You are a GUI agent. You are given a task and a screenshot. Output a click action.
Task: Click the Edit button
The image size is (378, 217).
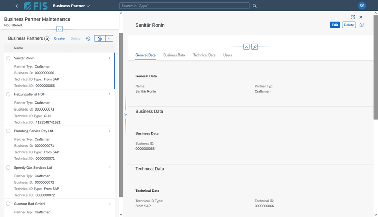pyautogui.click(x=335, y=25)
